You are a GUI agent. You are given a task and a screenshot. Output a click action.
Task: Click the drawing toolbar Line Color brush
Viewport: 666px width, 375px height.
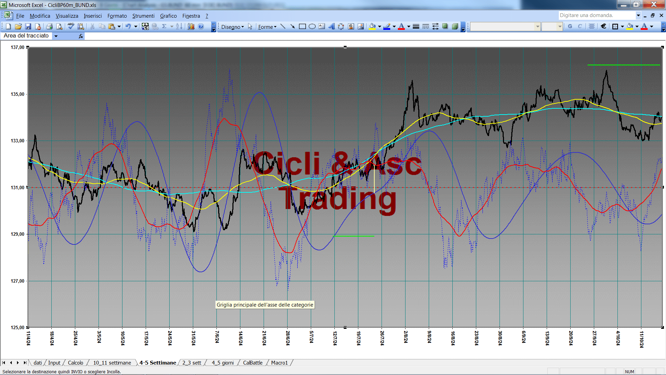coord(387,26)
